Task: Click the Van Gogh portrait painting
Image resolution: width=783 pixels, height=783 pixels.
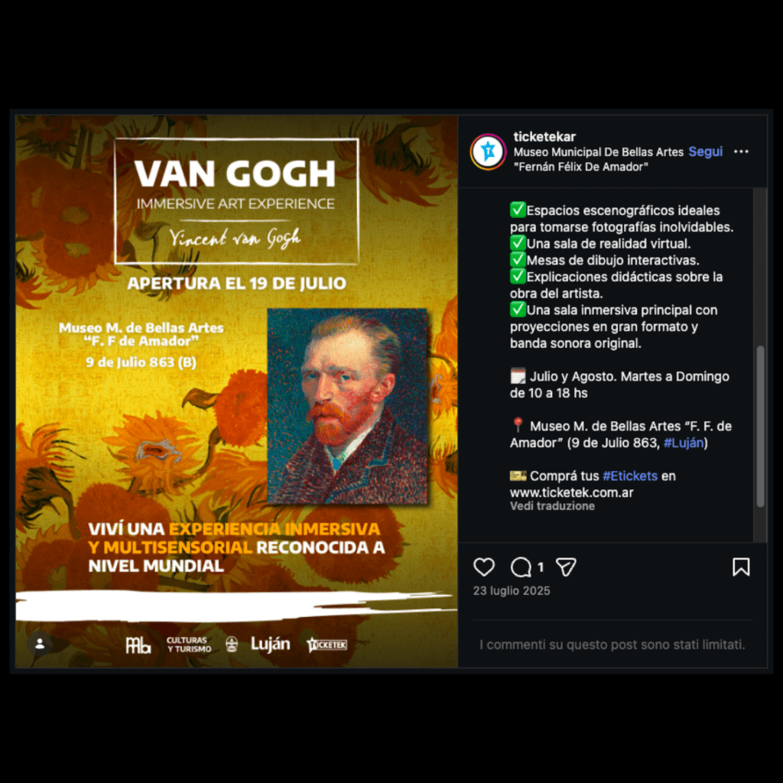Action: pyautogui.click(x=348, y=406)
